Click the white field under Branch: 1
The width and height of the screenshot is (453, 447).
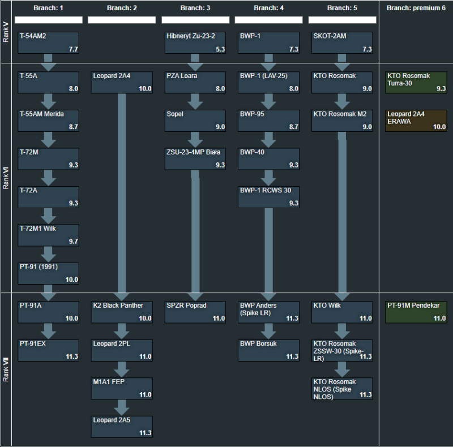[x=48, y=20]
